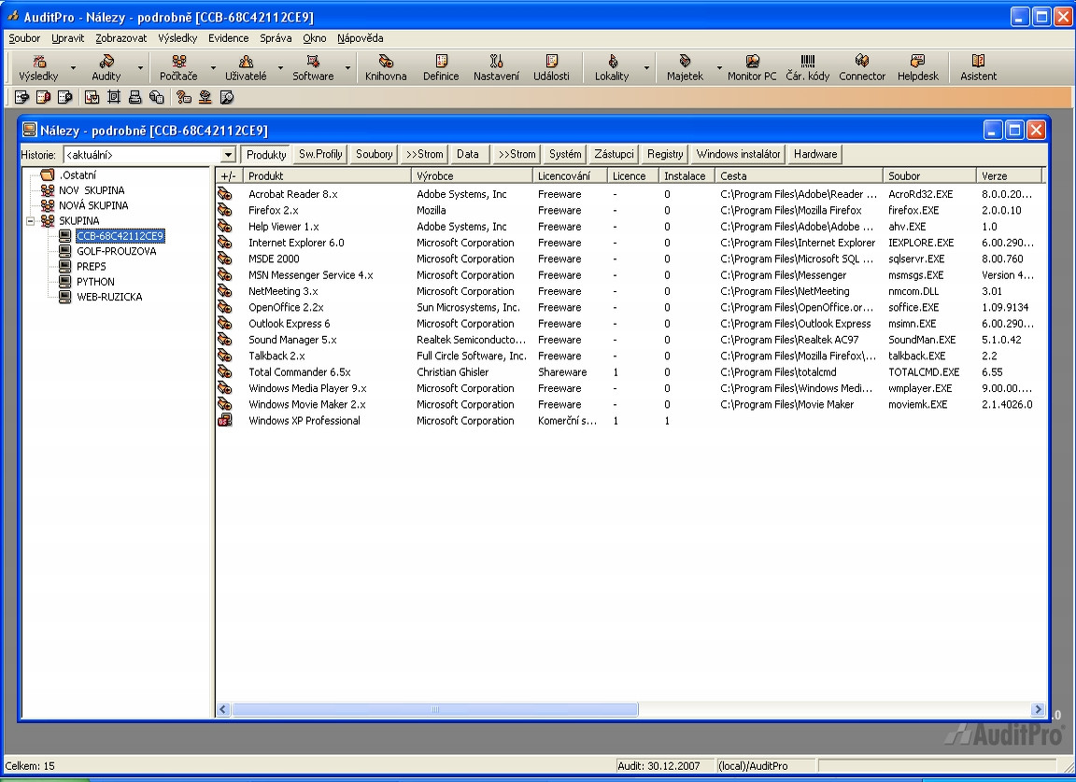Switch to the Soubory tab
1076x782 pixels.
click(374, 154)
